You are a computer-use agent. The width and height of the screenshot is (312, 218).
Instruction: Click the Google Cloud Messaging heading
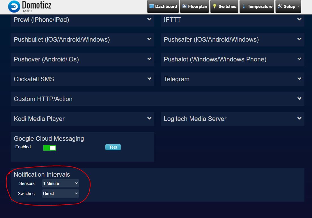(x=49, y=138)
